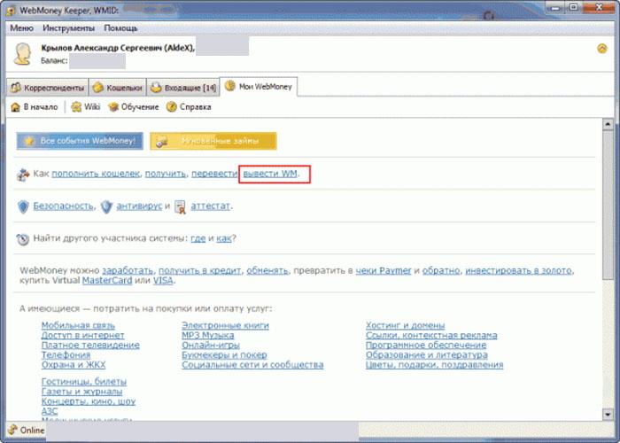Image resolution: width=620 pixels, height=443 pixels.
Task: Open the Меню menu
Action: click(x=21, y=28)
